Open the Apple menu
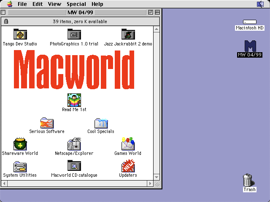Viewport: 270px width, 202px height. point(10,4)
